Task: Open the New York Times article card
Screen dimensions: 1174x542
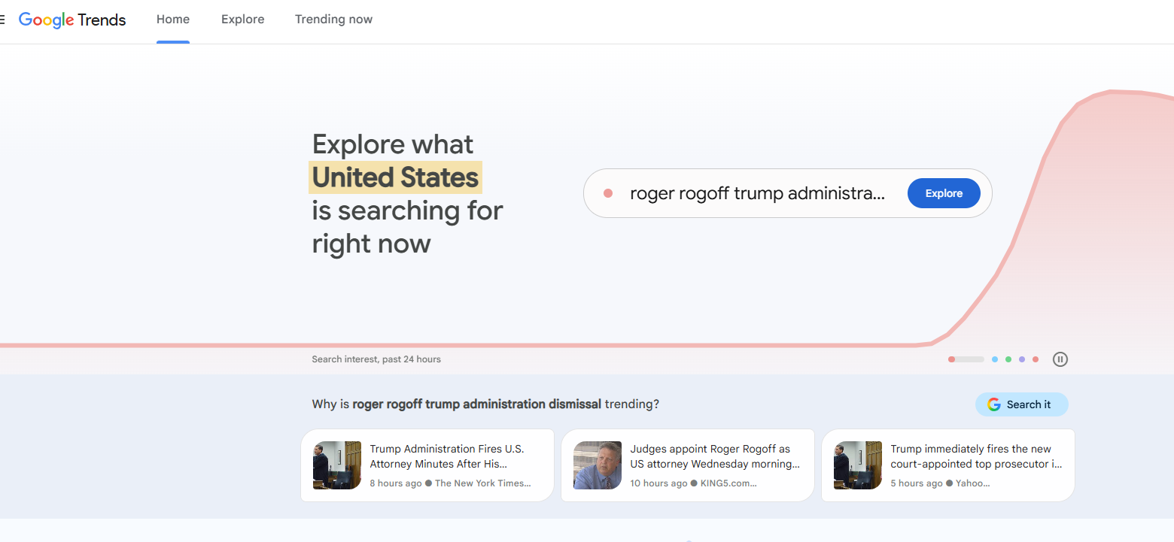Action: 427,465
